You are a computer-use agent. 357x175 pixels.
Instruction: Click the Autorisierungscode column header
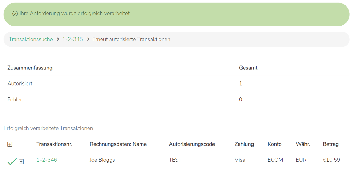(192, 144)
